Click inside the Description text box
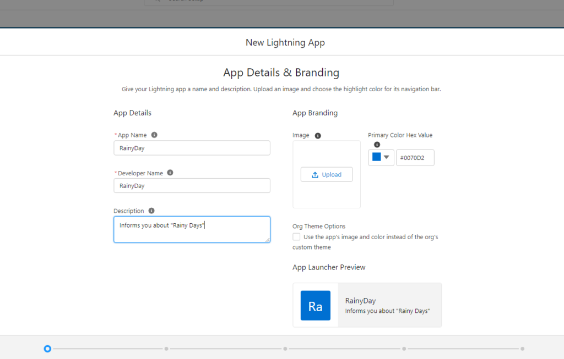This screenshot has height=359, width=564. pyautogui.click(x=192, y=229)
